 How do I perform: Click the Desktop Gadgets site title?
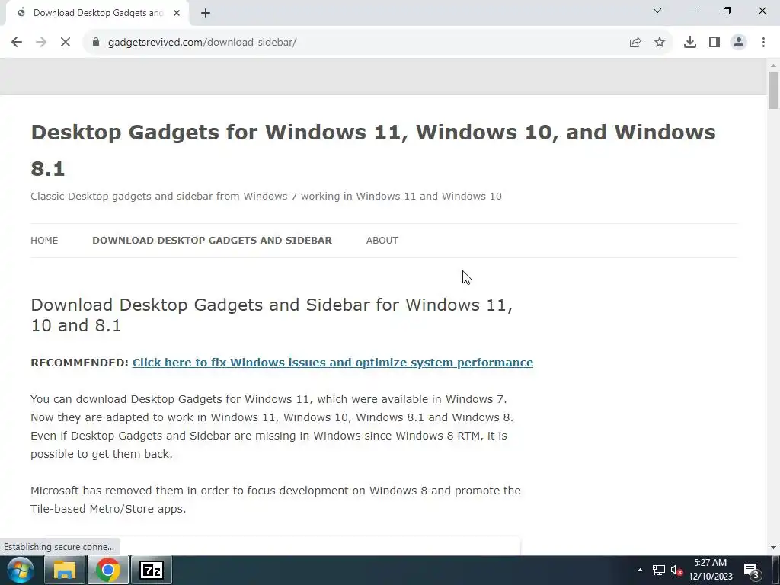[x=373, y=150]
